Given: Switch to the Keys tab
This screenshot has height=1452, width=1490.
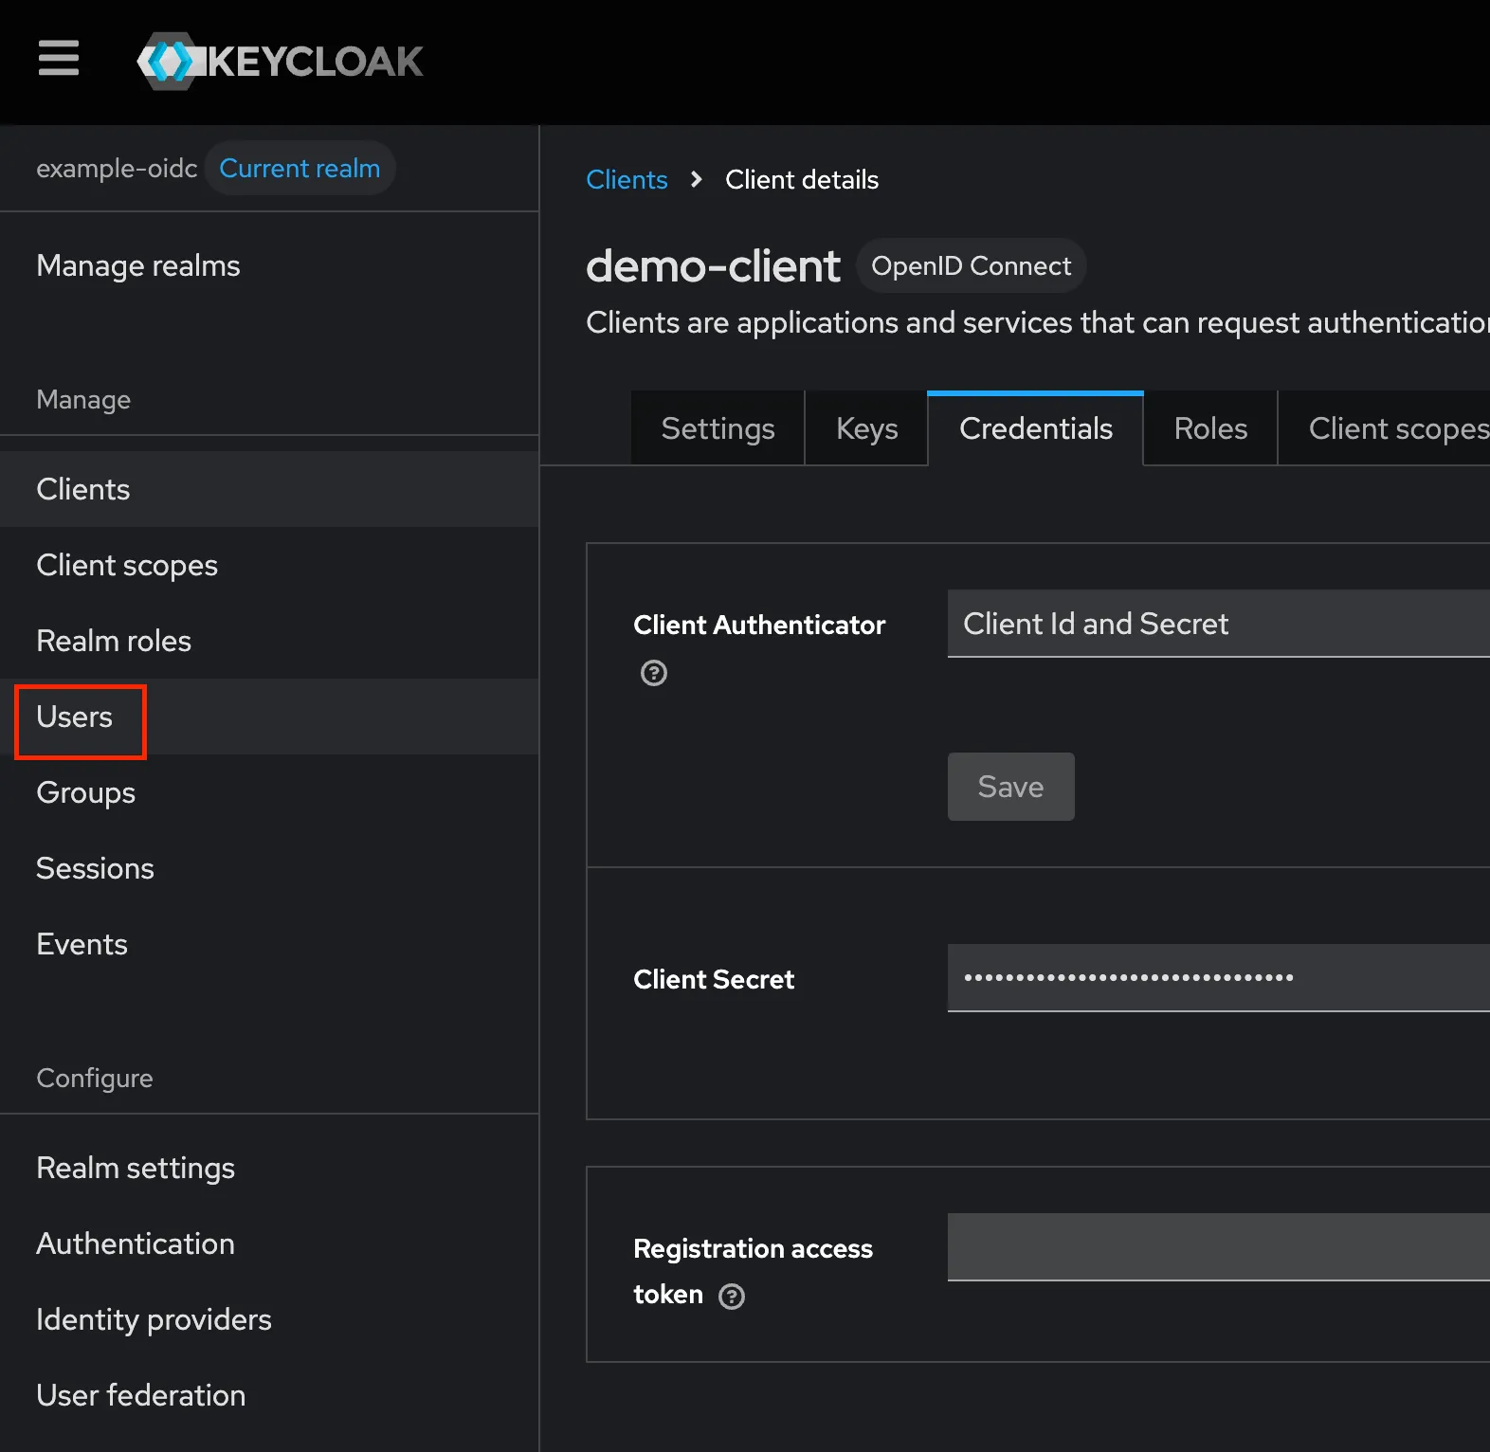Looking at the screenshot, I should point(866,428).
